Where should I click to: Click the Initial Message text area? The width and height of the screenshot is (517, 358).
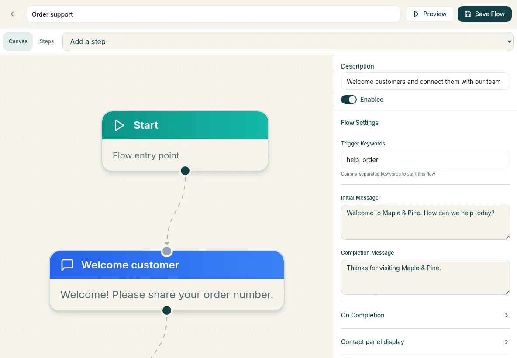(x=425, y=222)
